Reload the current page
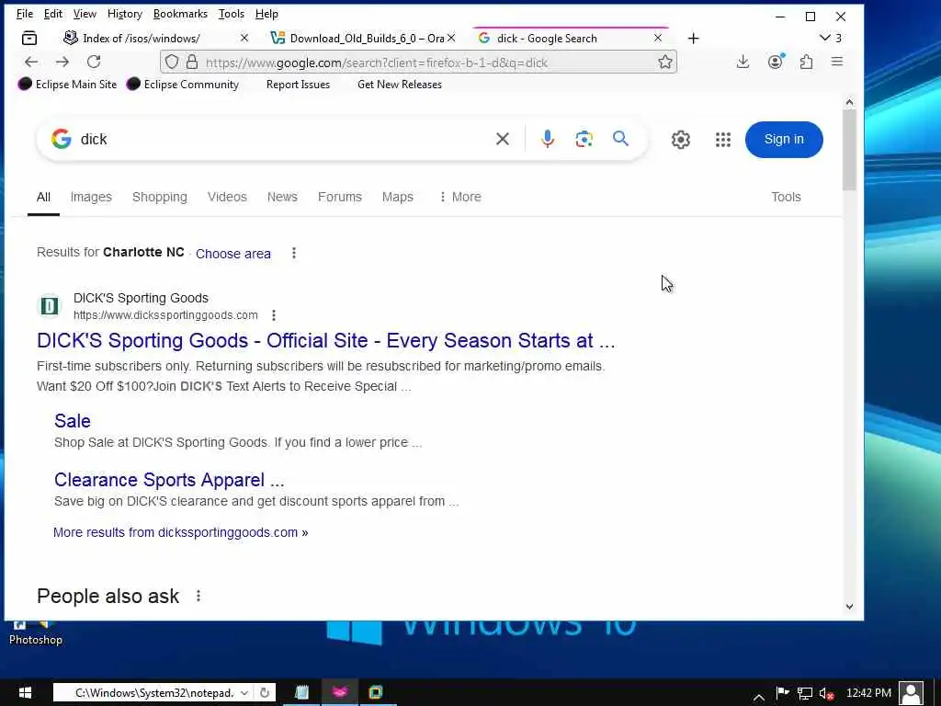 [94, 62]
